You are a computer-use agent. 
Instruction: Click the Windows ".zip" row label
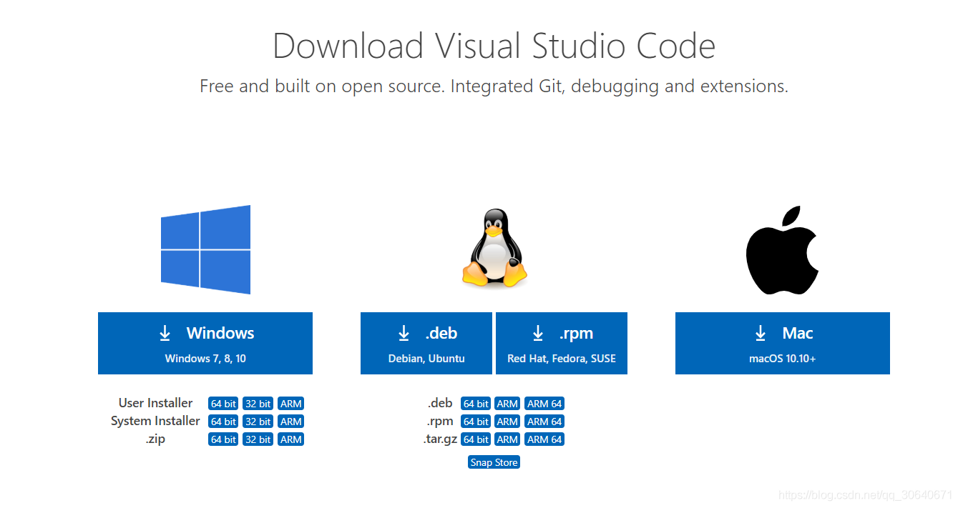(155, 439)
